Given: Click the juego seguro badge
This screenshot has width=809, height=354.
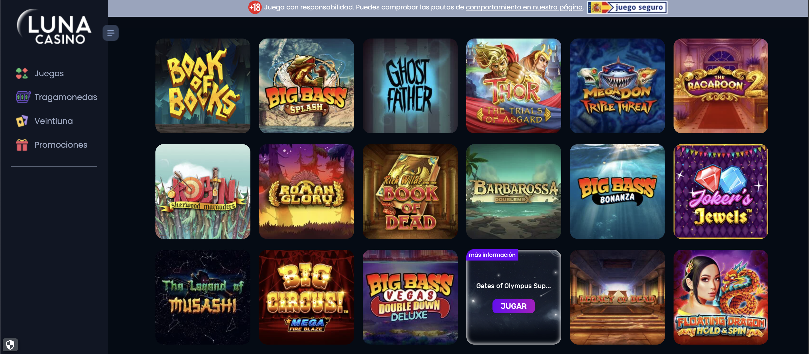Looking at the screenshot, I should (627, 7).
